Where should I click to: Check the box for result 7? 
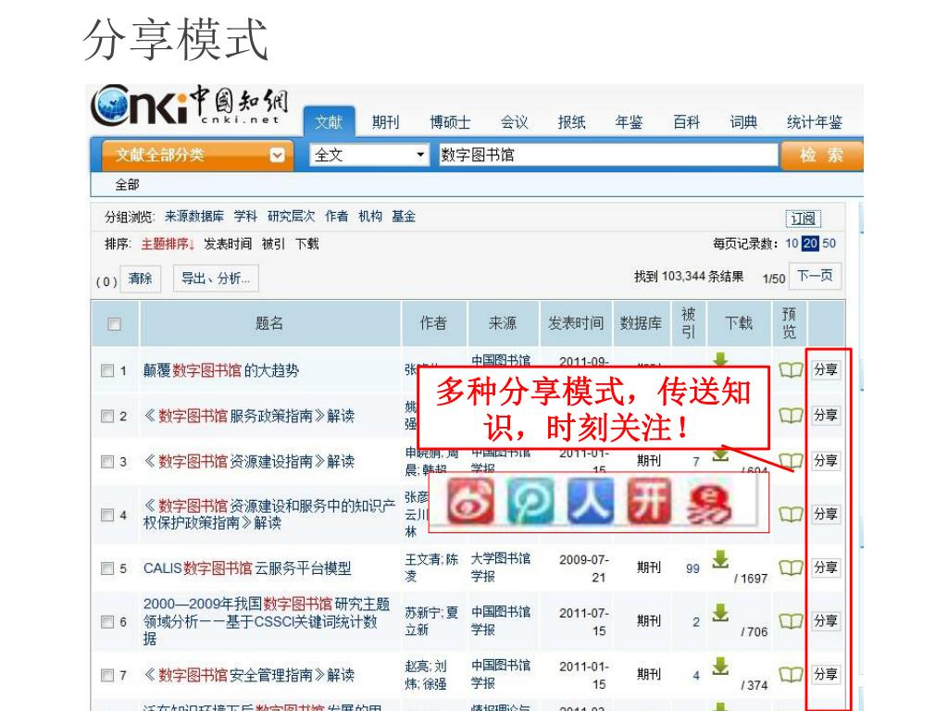click(107, 675)
